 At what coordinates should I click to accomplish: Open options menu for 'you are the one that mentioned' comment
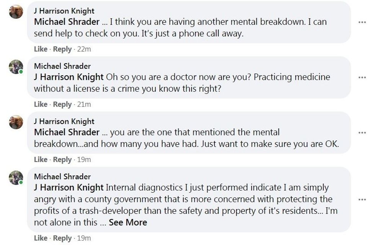click(362, 133)
